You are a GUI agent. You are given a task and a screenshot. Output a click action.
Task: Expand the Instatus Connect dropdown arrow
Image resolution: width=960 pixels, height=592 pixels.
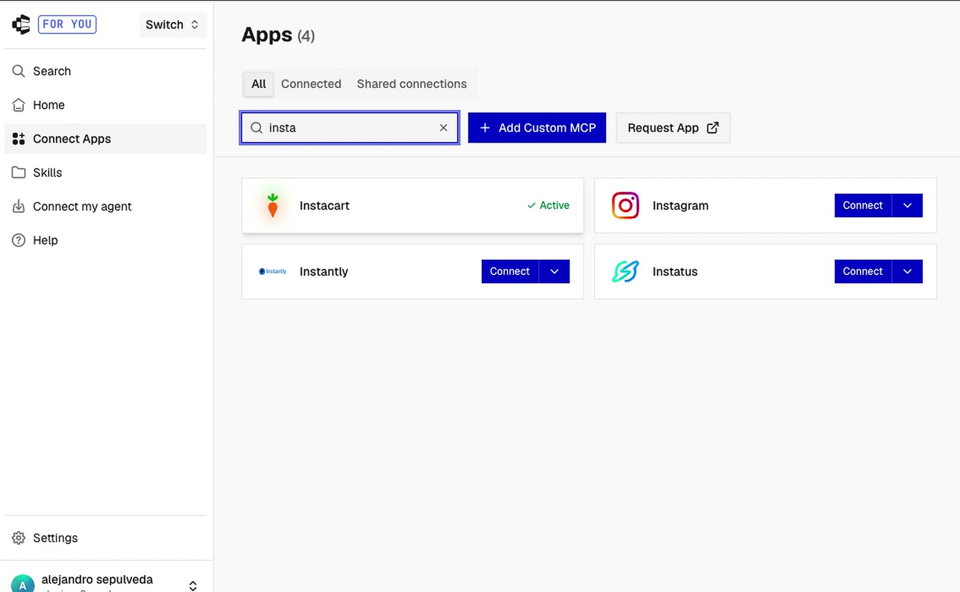(x=907, y=271)
